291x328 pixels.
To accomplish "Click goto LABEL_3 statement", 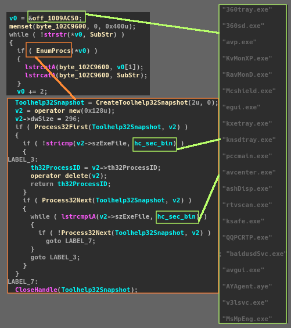I will click(x=55, y=257).
